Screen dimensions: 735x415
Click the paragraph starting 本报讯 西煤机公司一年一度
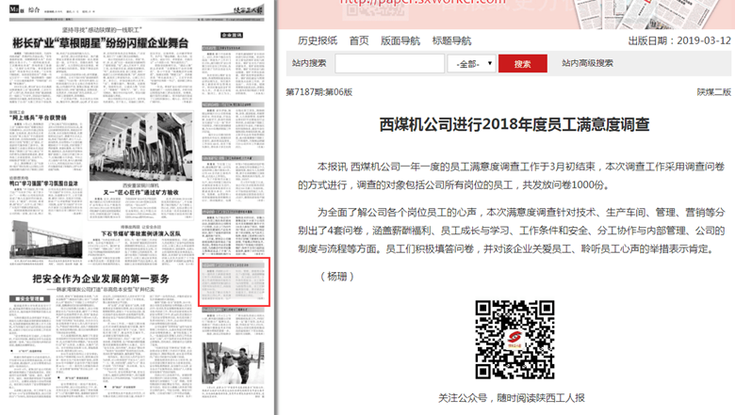512,175
